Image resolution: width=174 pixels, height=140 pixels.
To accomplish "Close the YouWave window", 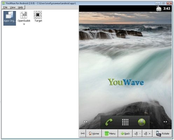I will [x=169, y=3].
